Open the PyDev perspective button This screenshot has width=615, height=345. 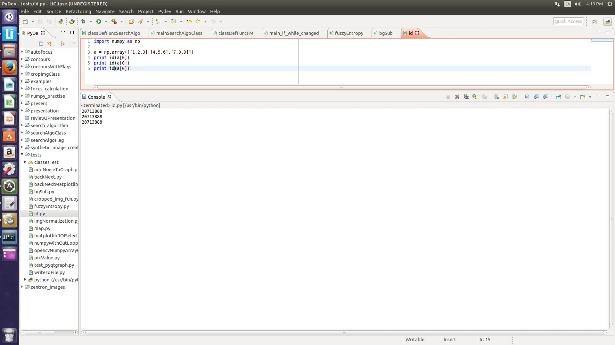coord(608,22)
